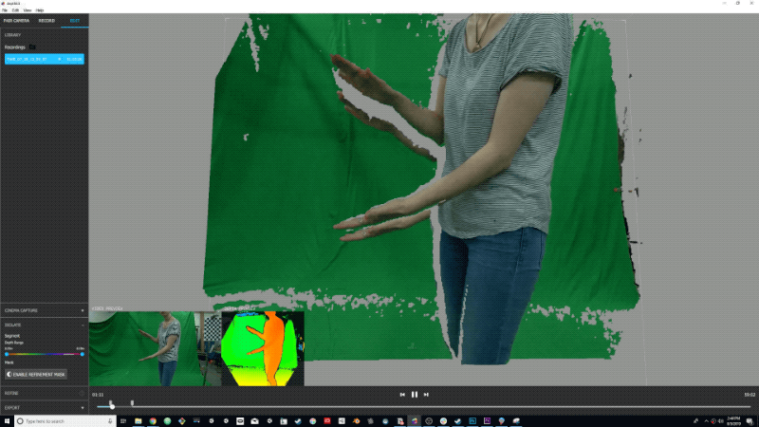Collapse the Isolate section
The width and height of the screenshot is (759, 427).
point(83,325)
